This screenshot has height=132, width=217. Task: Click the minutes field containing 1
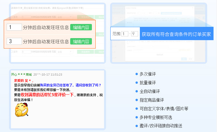coord(14,27)
